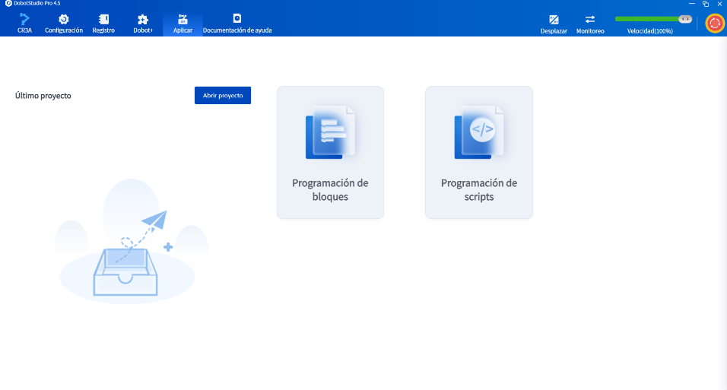Click the green speed slider track
The width and height of the screenshot is (727, 390).
(647, 19)
